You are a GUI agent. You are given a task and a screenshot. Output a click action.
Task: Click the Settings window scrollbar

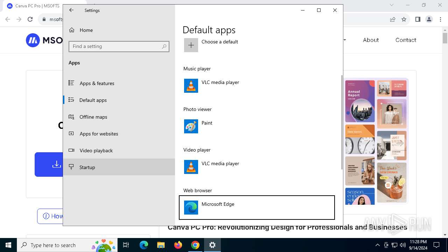pyautogui.click(x=342, y=122)
